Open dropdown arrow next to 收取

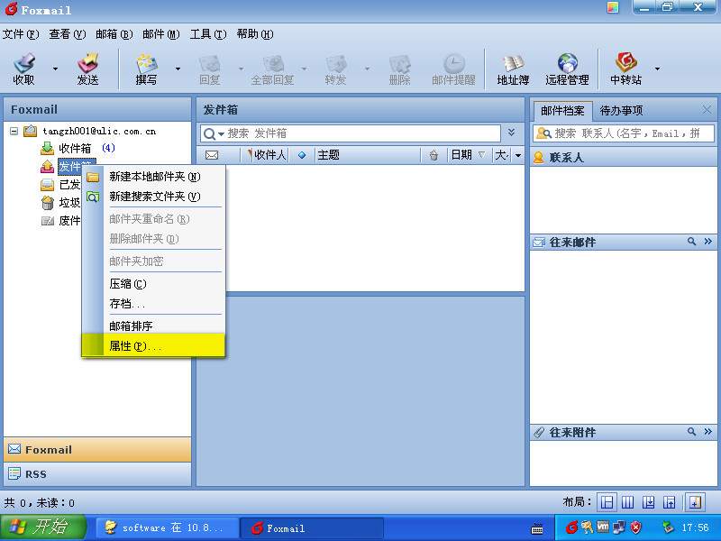pos(55,69)
